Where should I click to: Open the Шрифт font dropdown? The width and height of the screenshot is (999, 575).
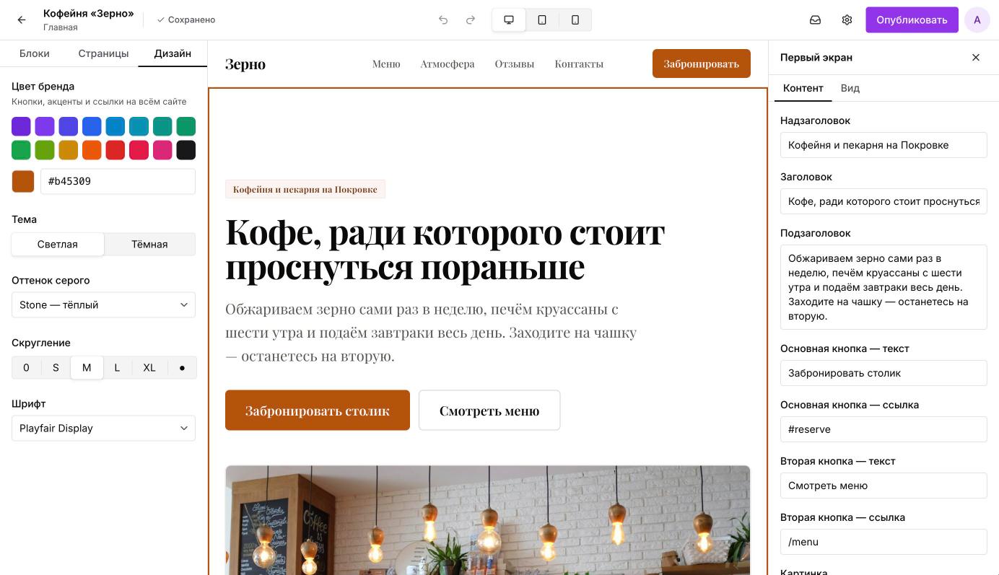click(103, 428)
